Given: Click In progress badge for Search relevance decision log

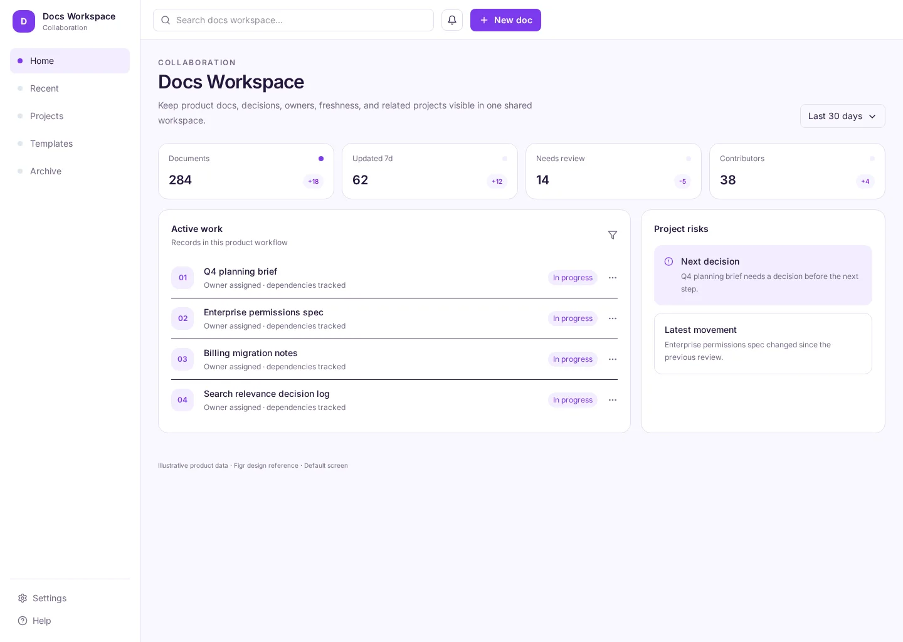Looking at the screenshot, I should tap(573, 400).
